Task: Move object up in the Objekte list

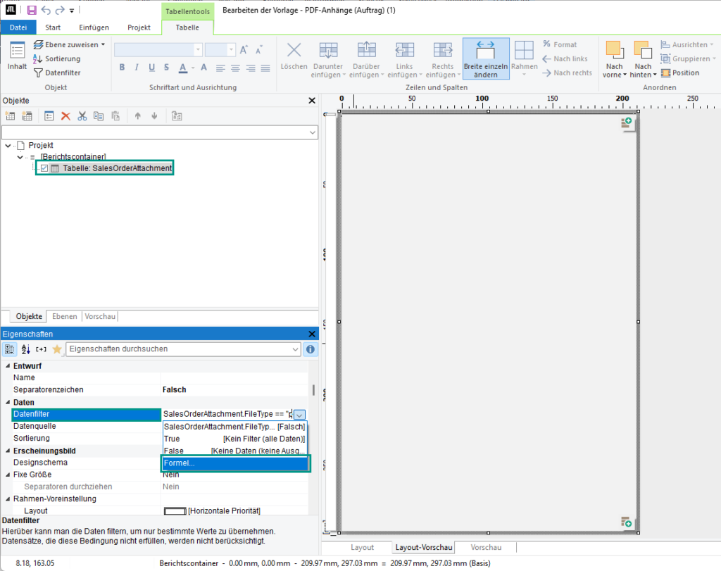Action: click(138, 115)
